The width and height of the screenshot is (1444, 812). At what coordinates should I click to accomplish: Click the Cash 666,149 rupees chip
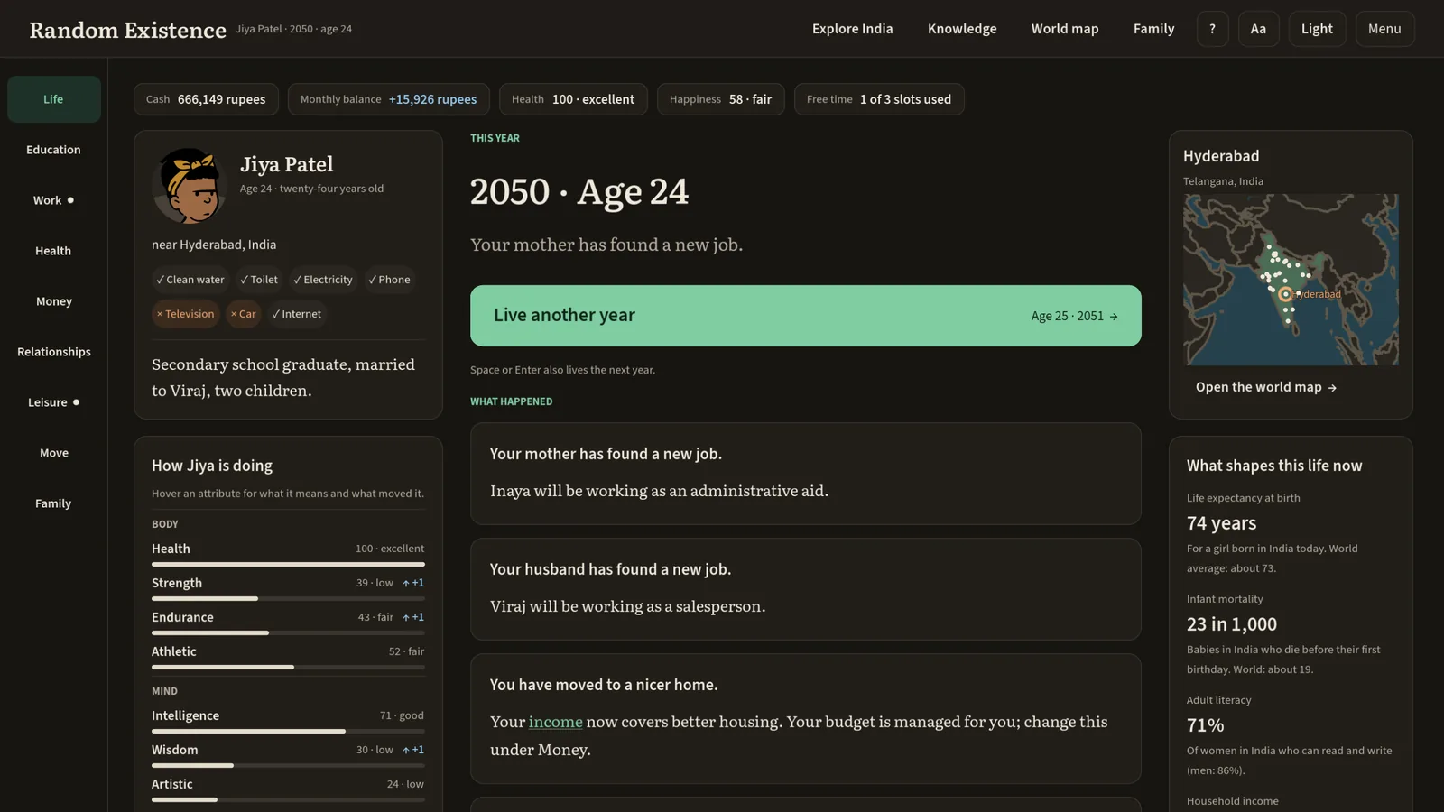click(x=206, y=99)
